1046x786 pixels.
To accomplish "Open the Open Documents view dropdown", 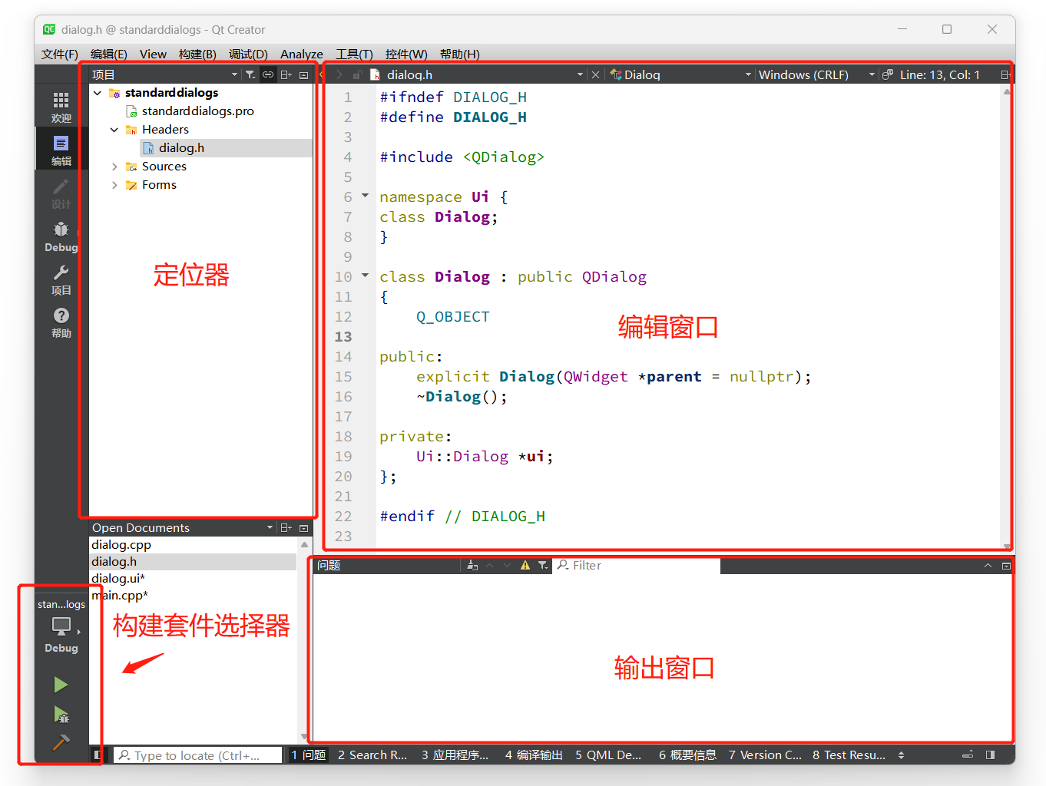I will pos(183,527).
